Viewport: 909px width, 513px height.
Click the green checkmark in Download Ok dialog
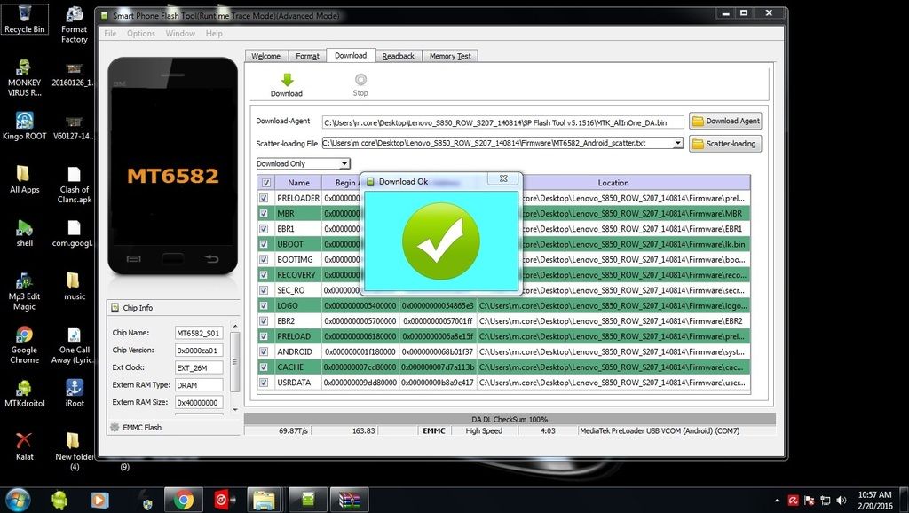(x=440, y=241)
